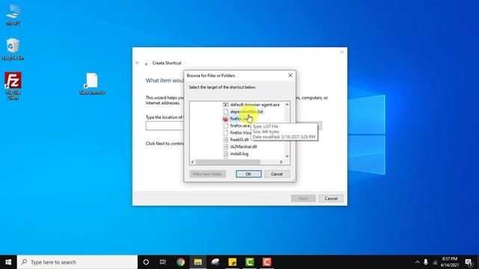The image size is (479, 269).
Task: Open the yellow Sticky Notes taskbar icon
Action: point(233,262)
